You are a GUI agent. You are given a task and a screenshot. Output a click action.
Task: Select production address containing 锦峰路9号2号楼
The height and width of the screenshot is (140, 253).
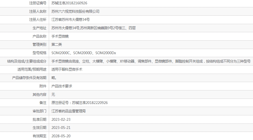(94, 28)
